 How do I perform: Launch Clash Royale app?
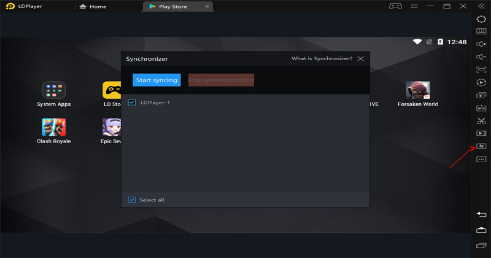point(54,131)
